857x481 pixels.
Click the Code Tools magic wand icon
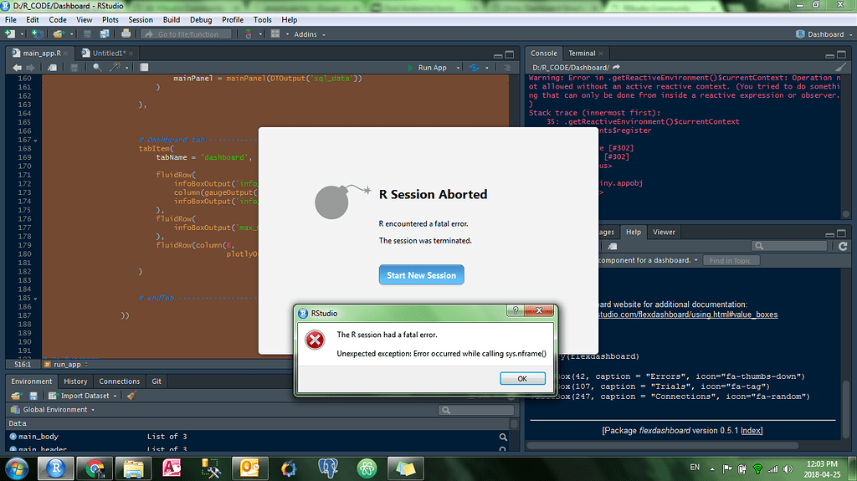point(115,67)
